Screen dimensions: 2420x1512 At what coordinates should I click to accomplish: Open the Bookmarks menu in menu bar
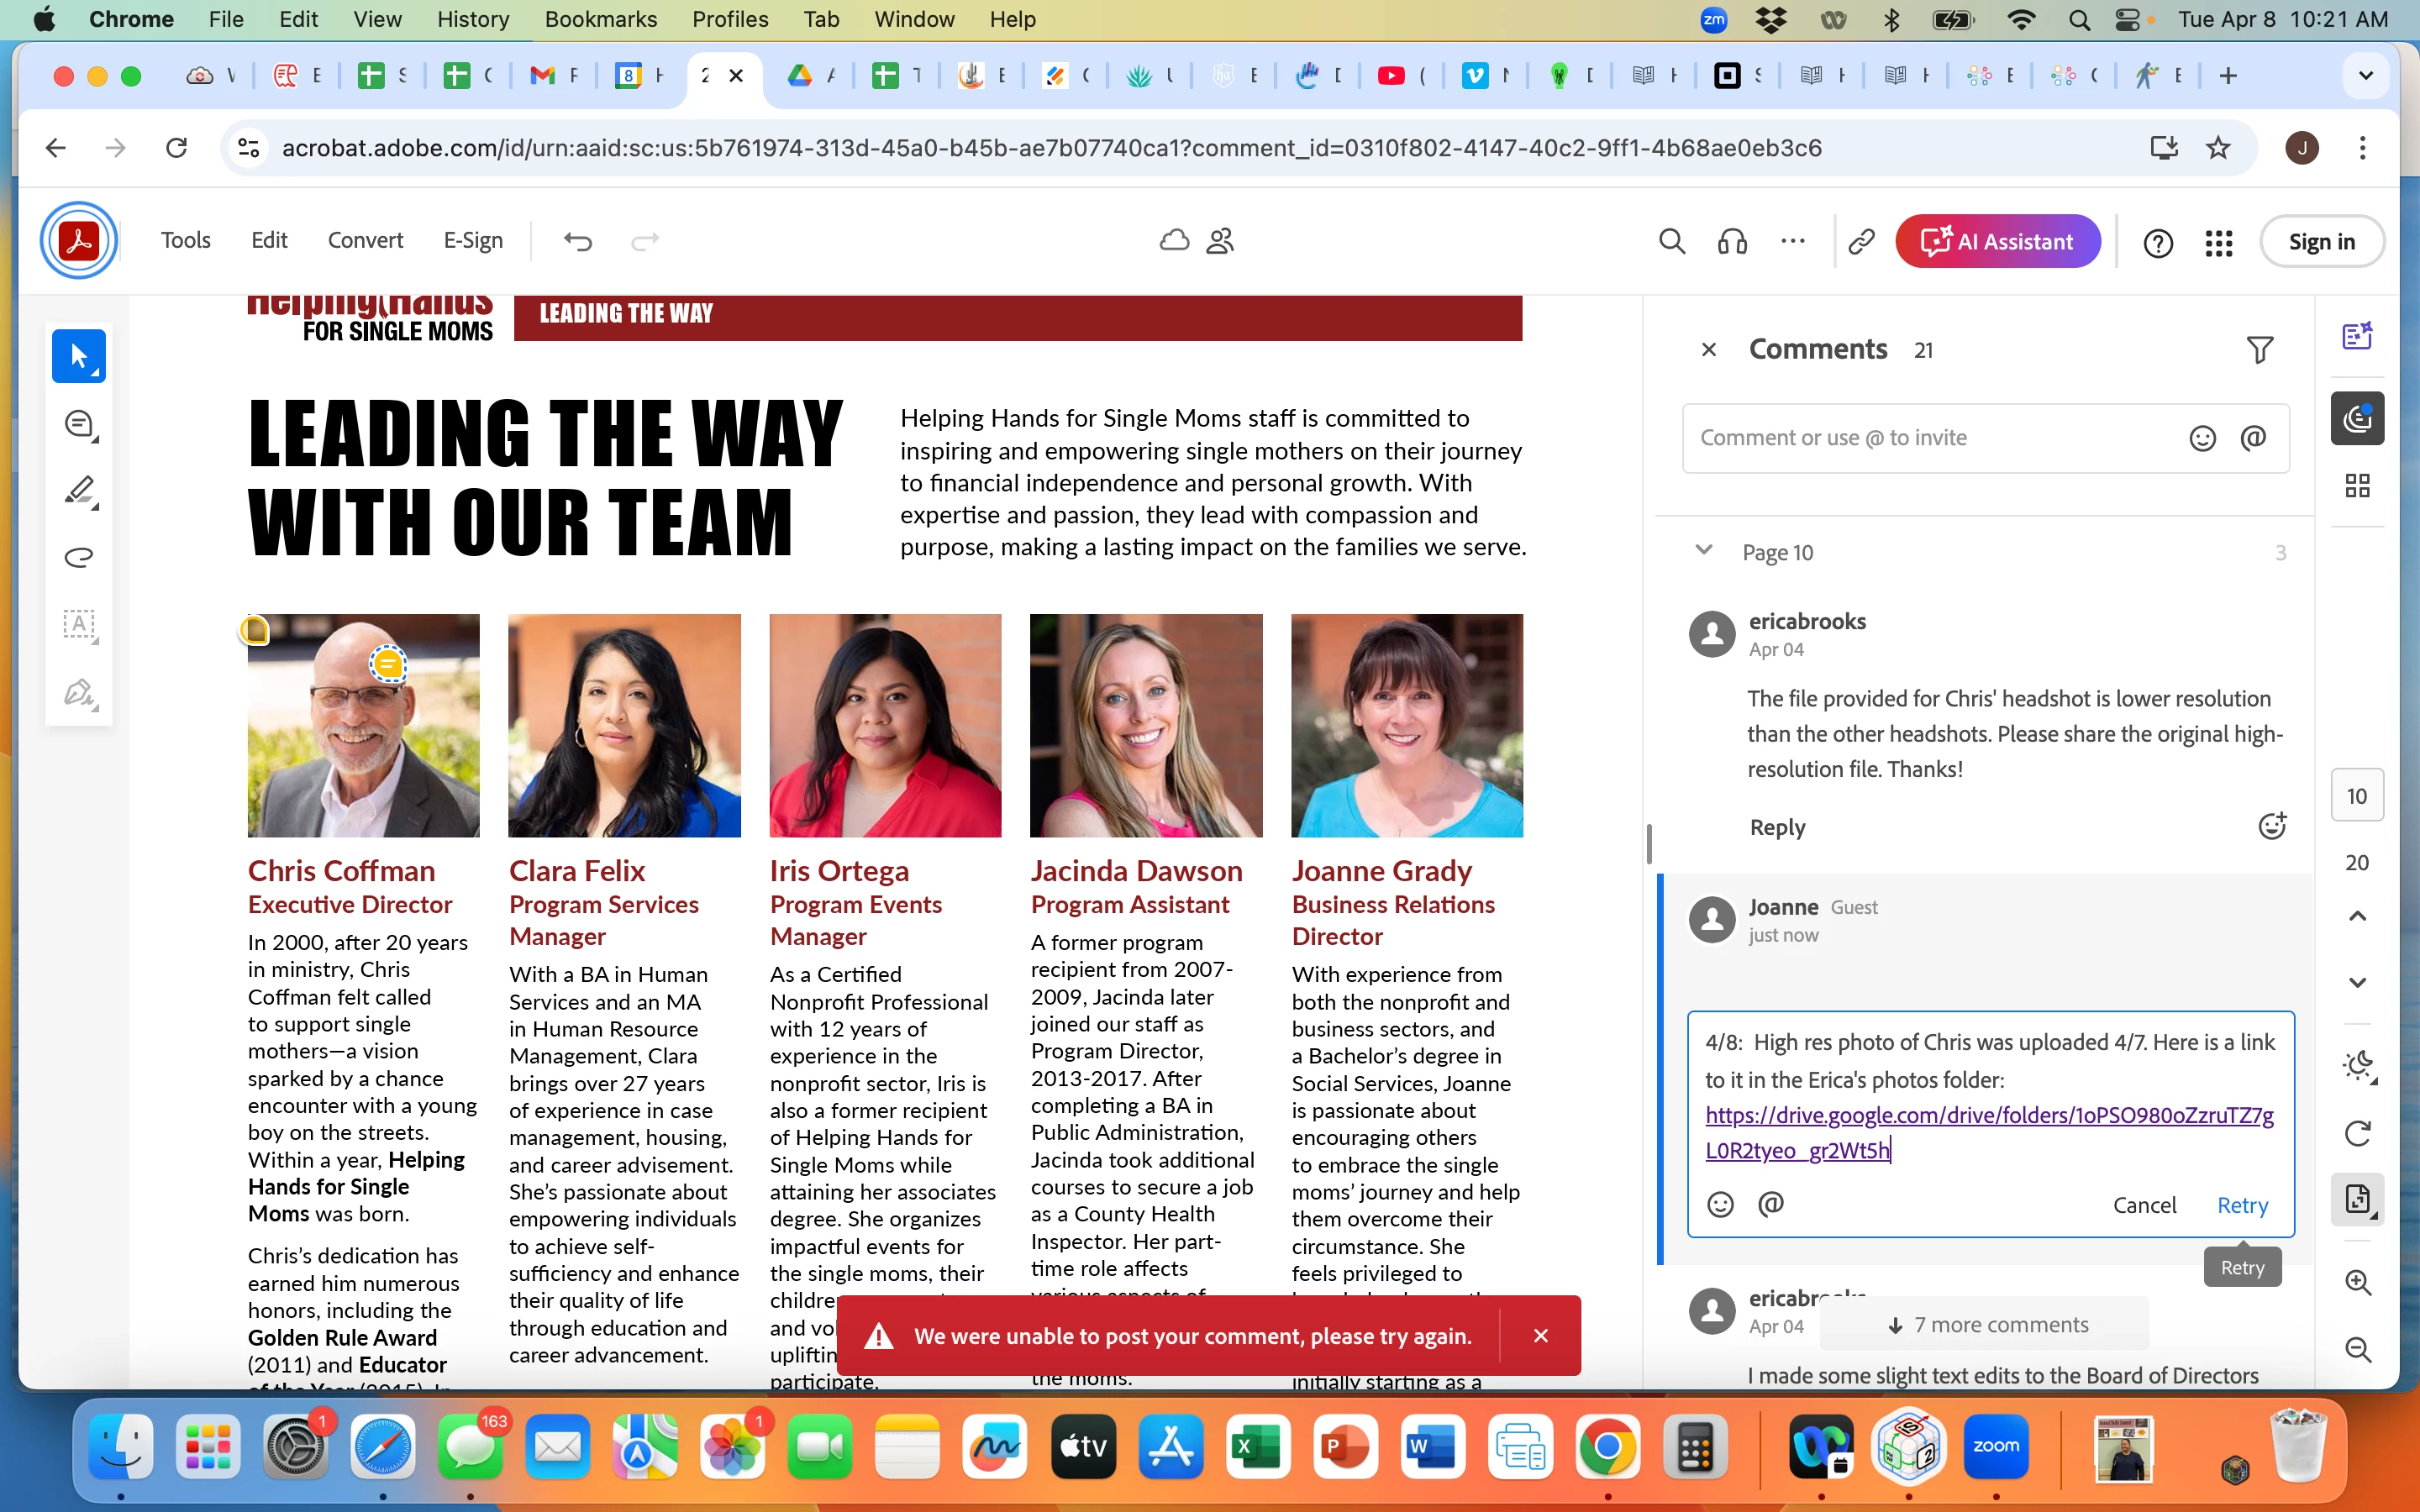click(x=600, y=19)
